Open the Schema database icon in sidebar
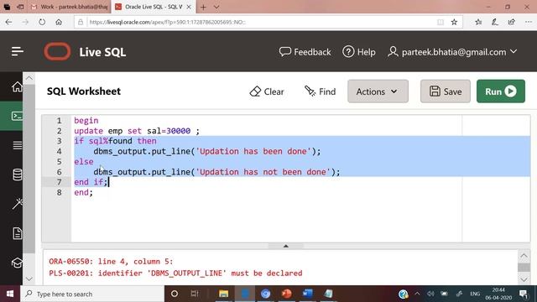Viewport: 537px width, 302px height. click(17, 174)
